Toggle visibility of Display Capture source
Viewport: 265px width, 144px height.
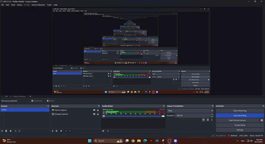tap(94, 114)
